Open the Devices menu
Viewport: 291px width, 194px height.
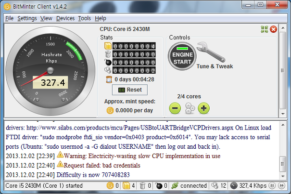tap(65, 18)
